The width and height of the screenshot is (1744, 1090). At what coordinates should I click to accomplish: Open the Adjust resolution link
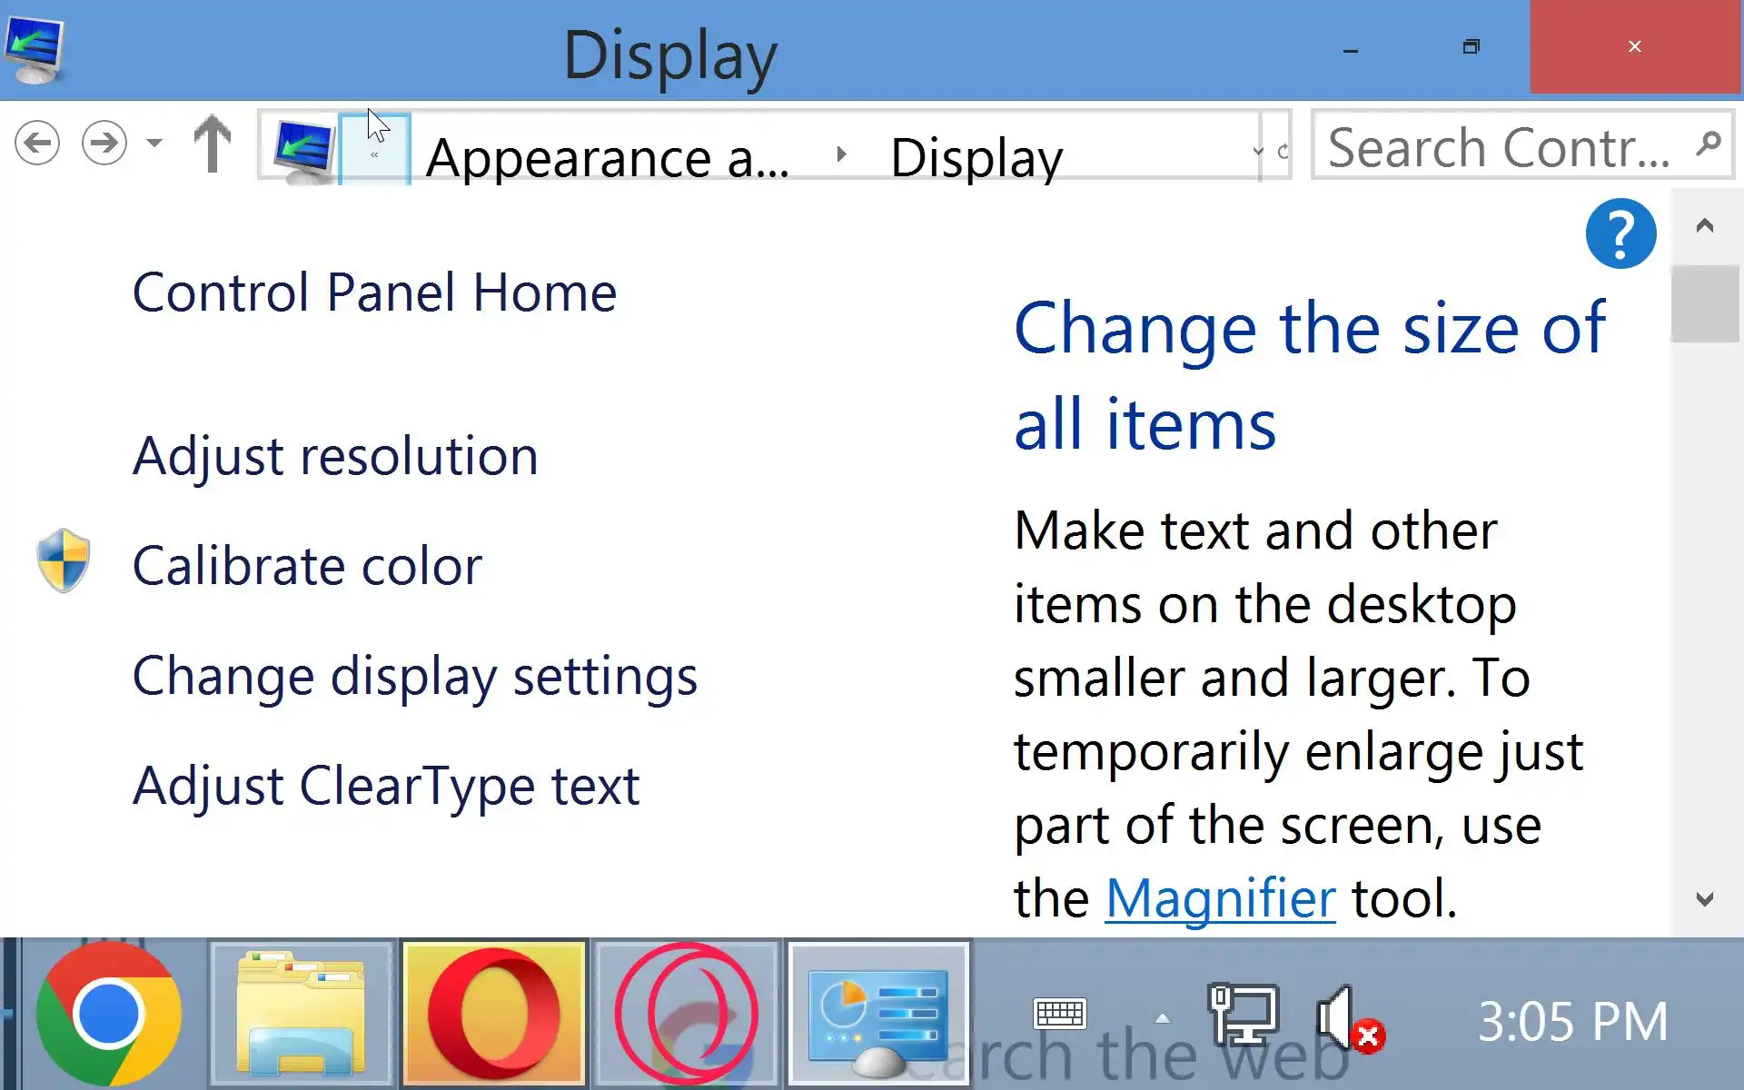pos(335,456)
